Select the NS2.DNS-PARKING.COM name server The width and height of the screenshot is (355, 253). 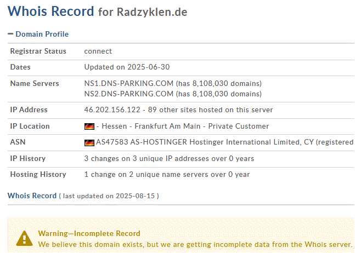(x=128, y=94)
